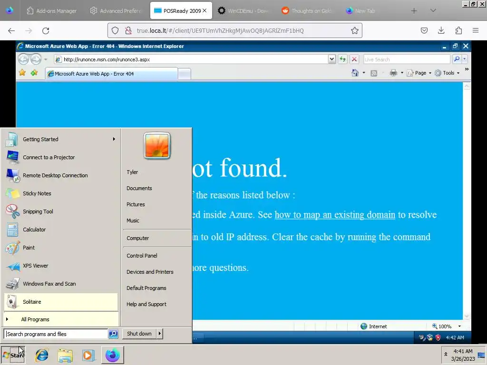Click the Shut down button
487x365 pixels.
click(139, 334)
